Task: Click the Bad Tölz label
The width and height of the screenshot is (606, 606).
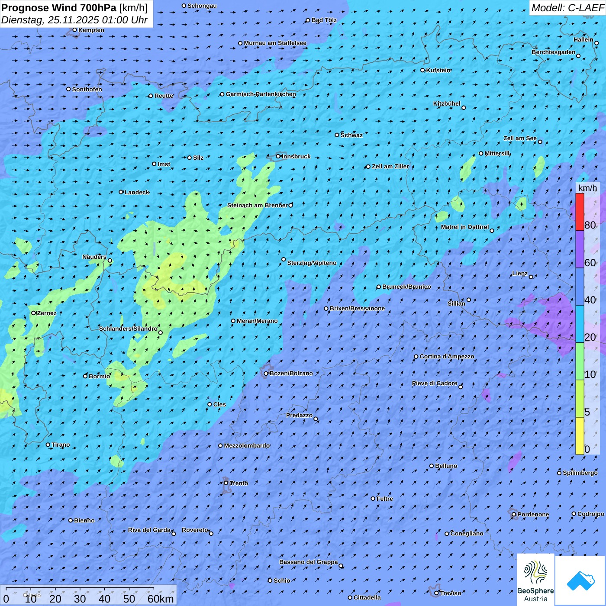Action: coord(324,20)
